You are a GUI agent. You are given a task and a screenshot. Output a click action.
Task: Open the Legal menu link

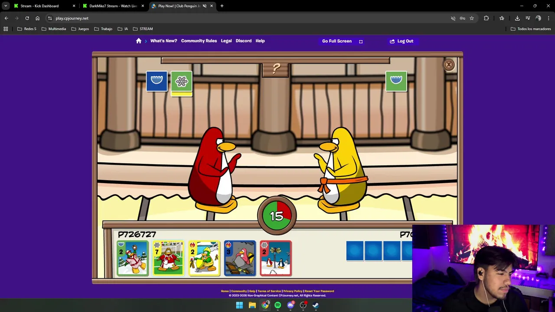226,41
